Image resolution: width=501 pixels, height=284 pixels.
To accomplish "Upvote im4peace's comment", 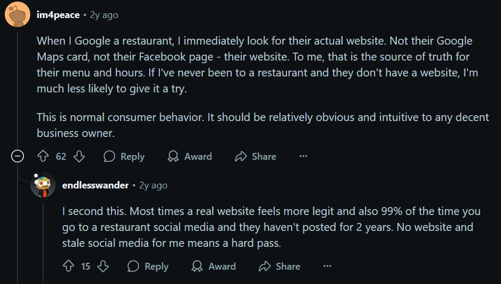I will point(43,157).
